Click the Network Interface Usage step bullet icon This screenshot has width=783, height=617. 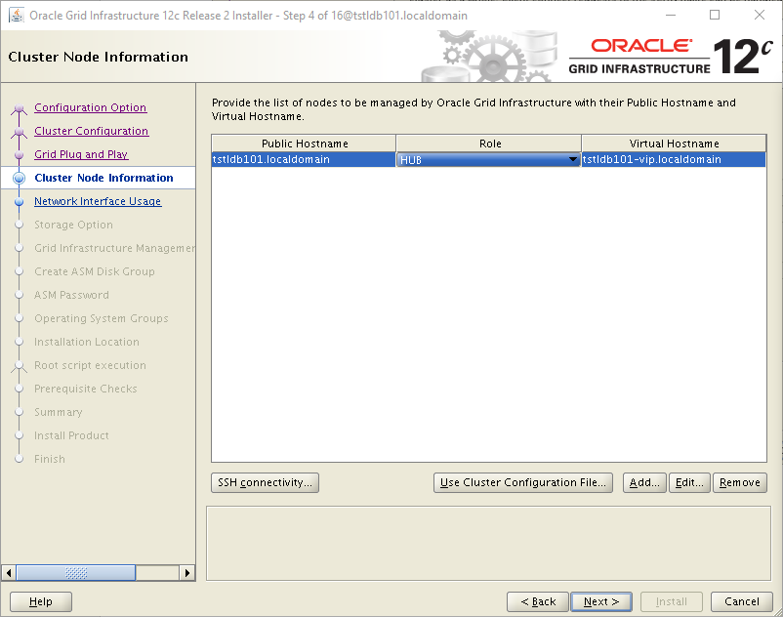(19, 202)
